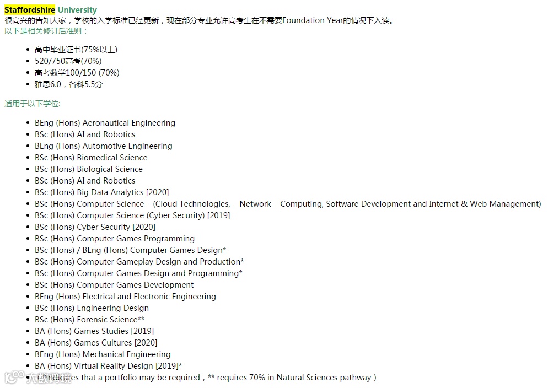Viewport: 548px width, 388px height.
Task: Click the green University heading word
Action: [x=77, y=10]
